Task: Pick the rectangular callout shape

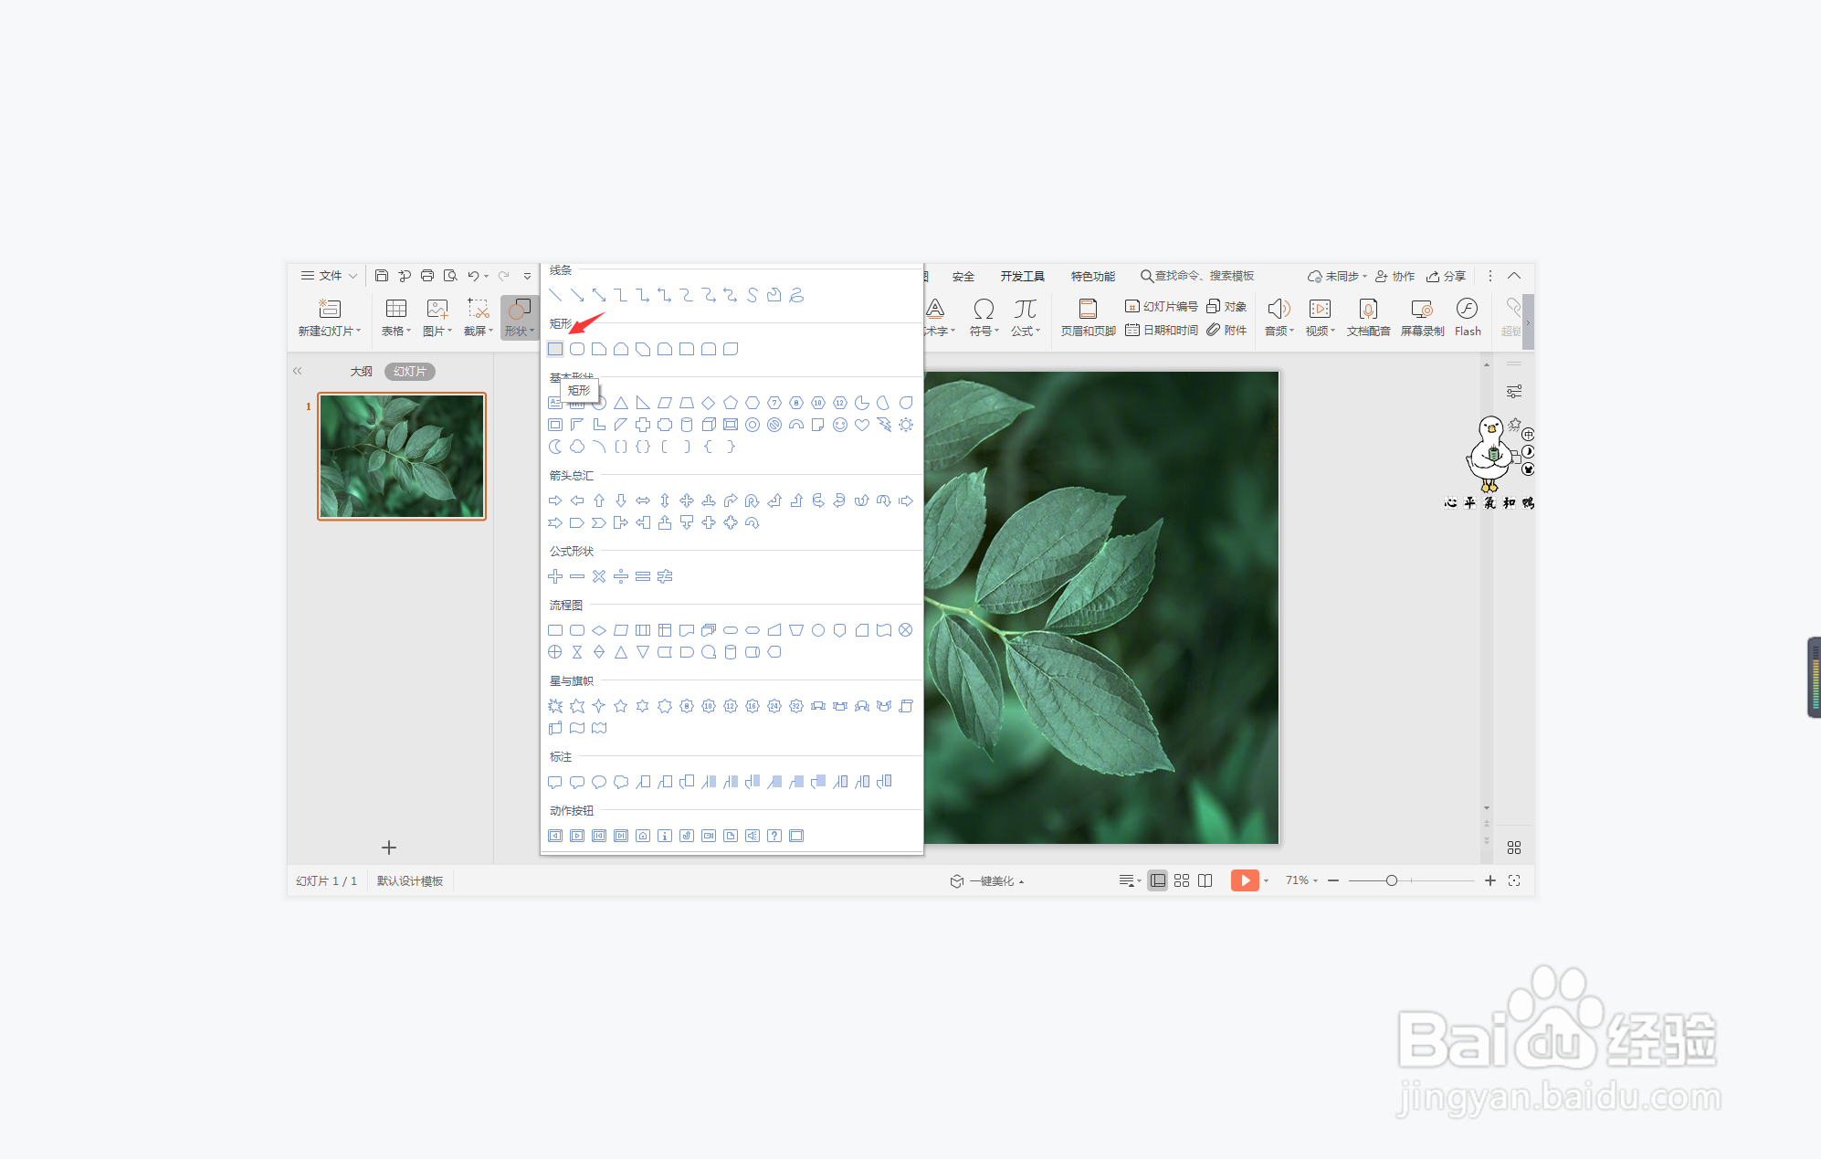Action: click(555, 782)
